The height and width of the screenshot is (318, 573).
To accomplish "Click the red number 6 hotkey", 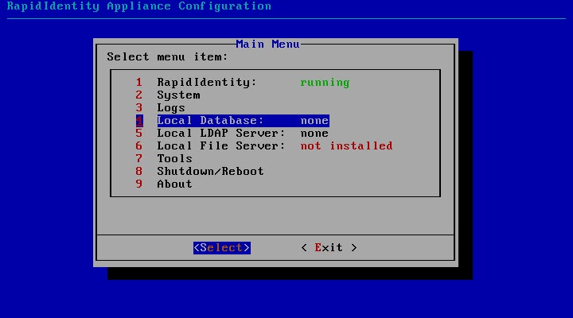I will coord(138,146).
